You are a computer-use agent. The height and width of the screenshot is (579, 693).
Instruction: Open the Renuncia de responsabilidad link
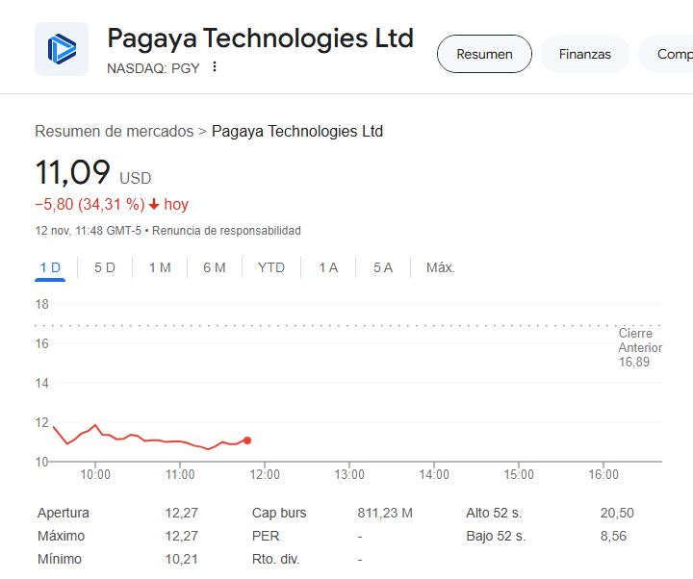226,231
